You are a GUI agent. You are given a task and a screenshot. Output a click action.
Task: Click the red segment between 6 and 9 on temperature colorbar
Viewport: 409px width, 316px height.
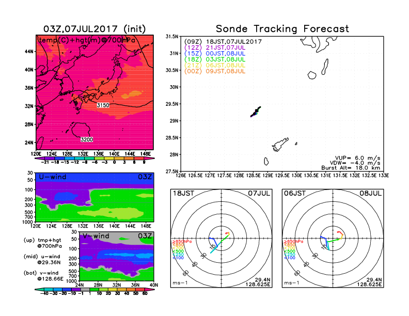pyautogui.click(x=139, y=159)
